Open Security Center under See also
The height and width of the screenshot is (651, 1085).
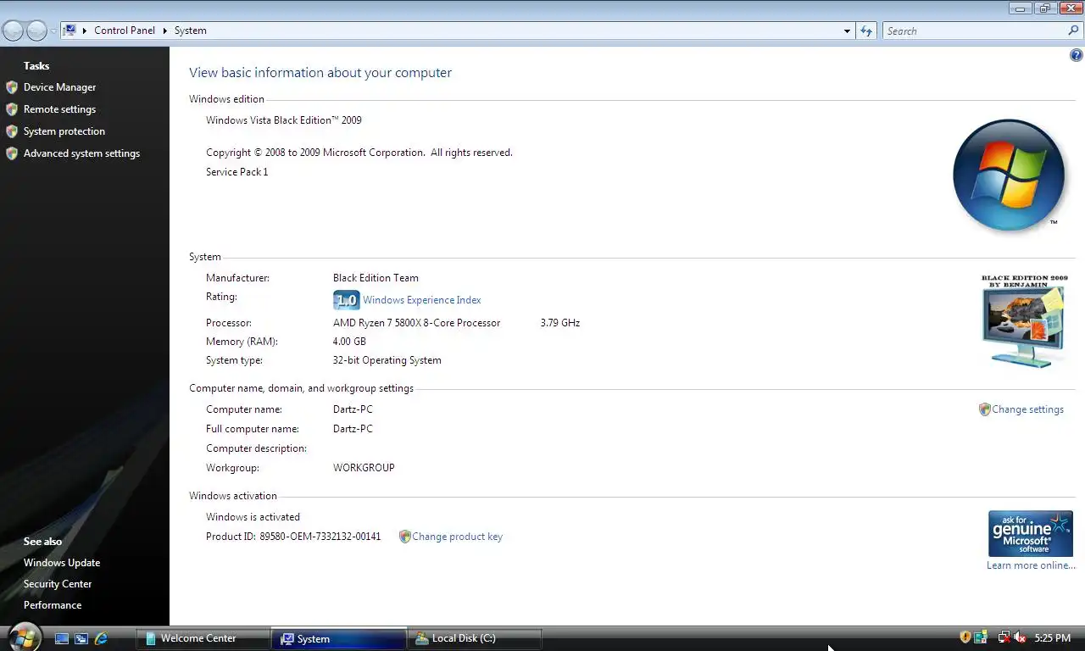pos(58,584)
